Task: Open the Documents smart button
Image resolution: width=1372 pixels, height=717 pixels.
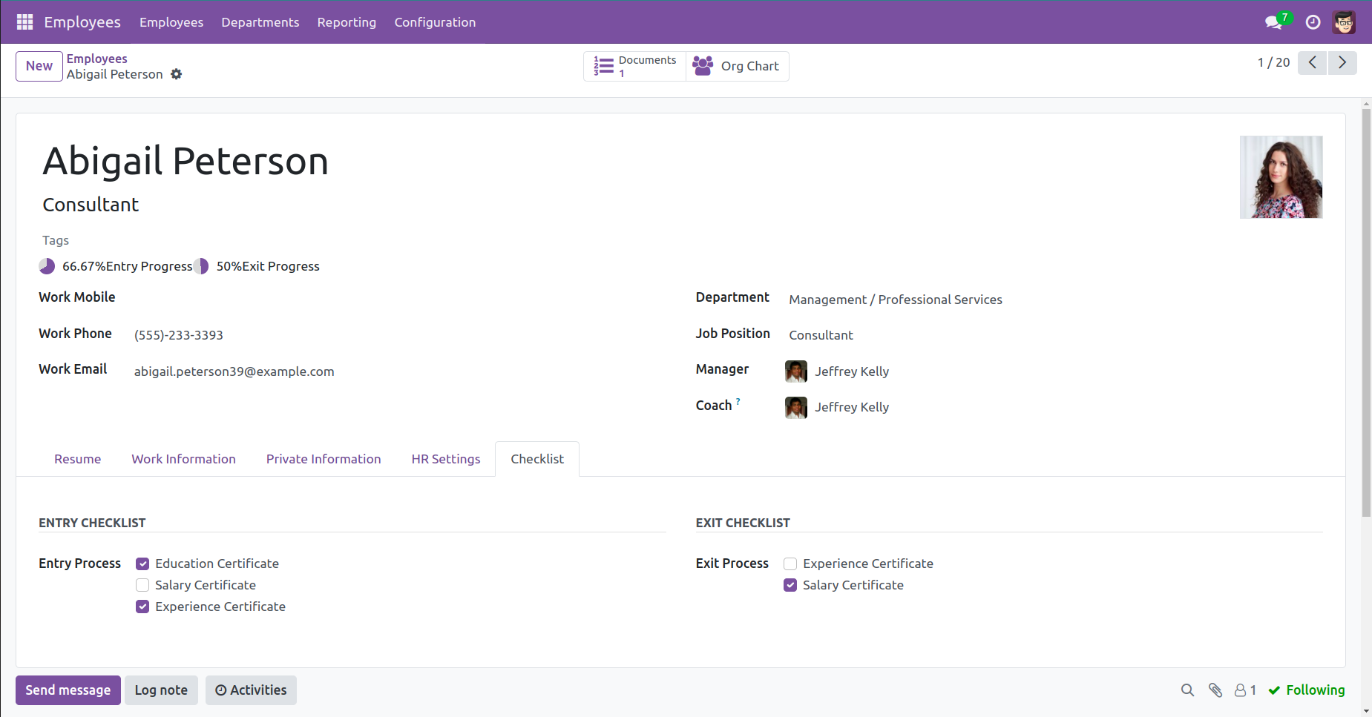Action: tap(635, 66)
